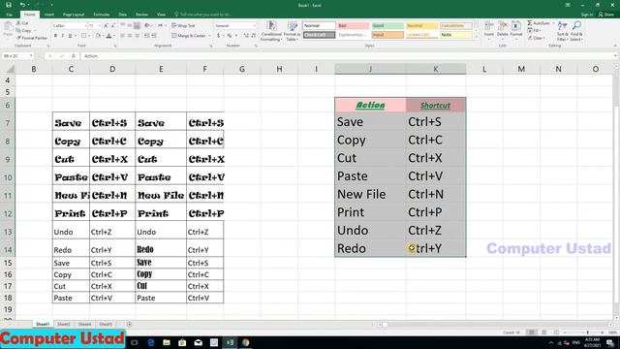Screen dimensions: 620x349
Task: Click the Share button
Action: pyautogui.click(x=606, y=15)
